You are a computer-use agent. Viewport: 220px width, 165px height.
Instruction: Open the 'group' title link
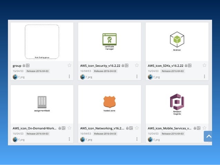17,65
